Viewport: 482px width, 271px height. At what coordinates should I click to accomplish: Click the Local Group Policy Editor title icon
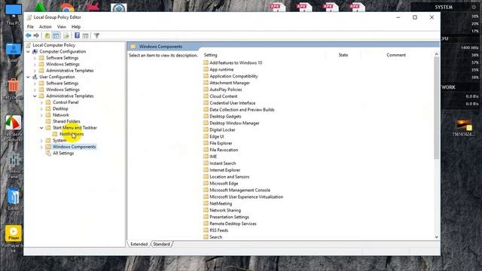coord(29,17)
